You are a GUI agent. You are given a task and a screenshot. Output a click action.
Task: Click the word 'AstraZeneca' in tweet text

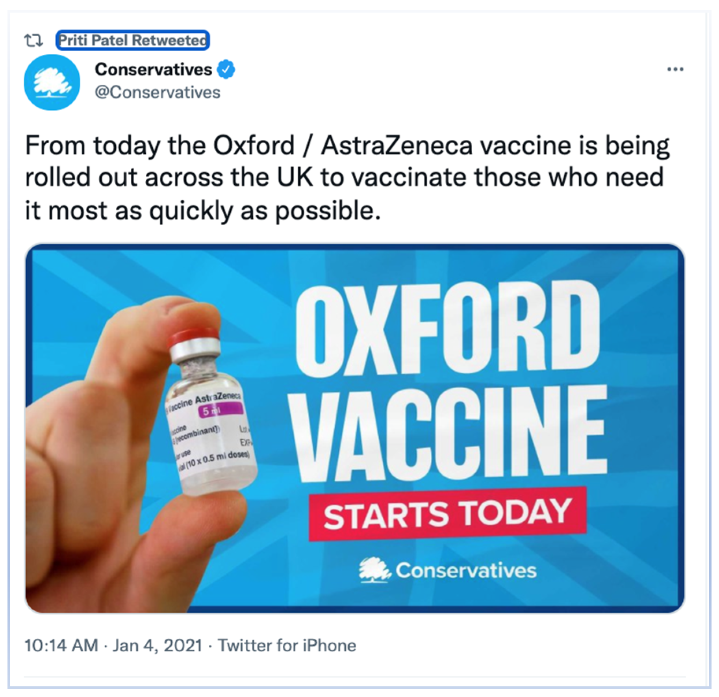pos(396,146)
